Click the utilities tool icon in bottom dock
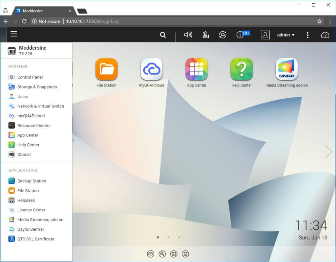Viewport: 336px width, 262px height. click(x=162, y=254)
